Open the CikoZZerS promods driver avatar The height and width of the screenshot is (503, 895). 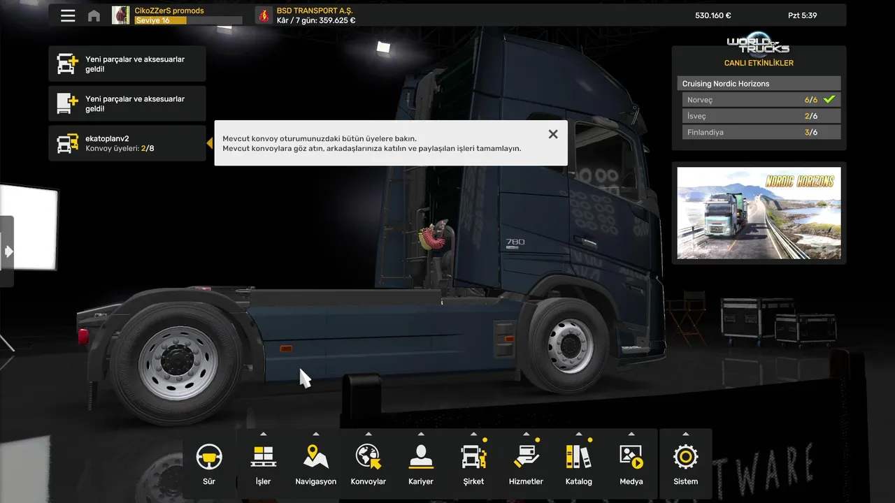121,15
